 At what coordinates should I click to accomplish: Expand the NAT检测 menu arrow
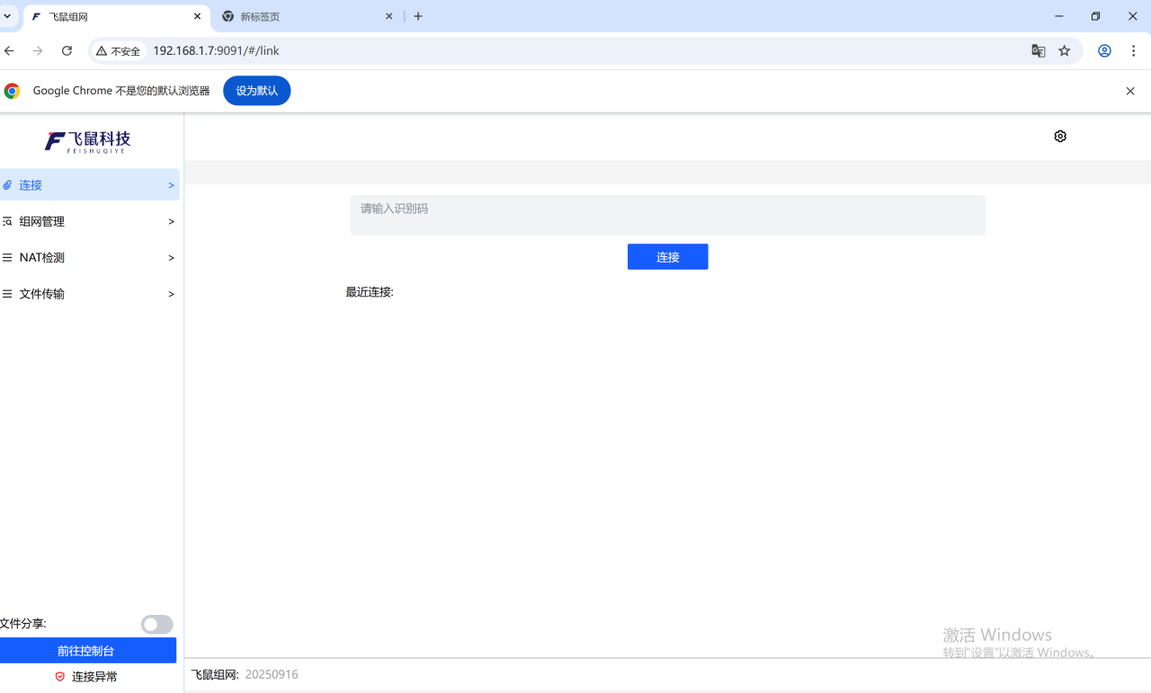[x=171, y=258]
